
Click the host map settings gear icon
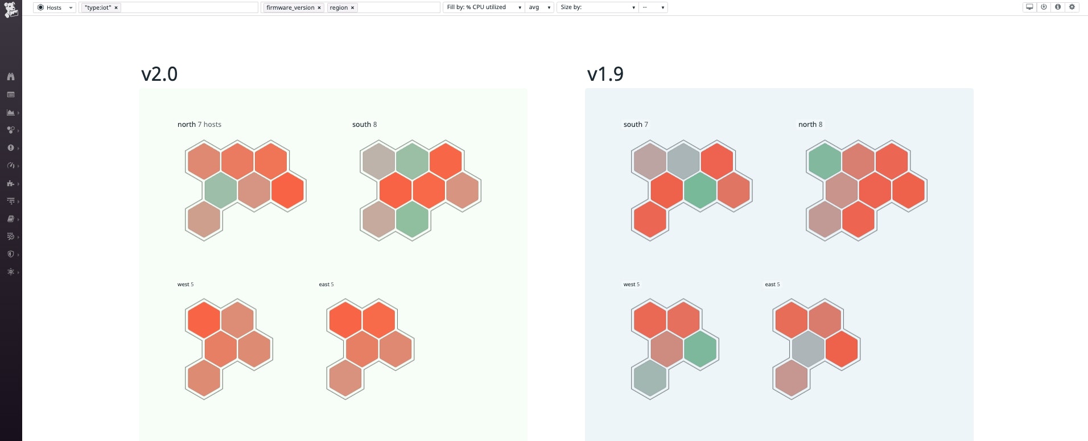(1072, 7)
